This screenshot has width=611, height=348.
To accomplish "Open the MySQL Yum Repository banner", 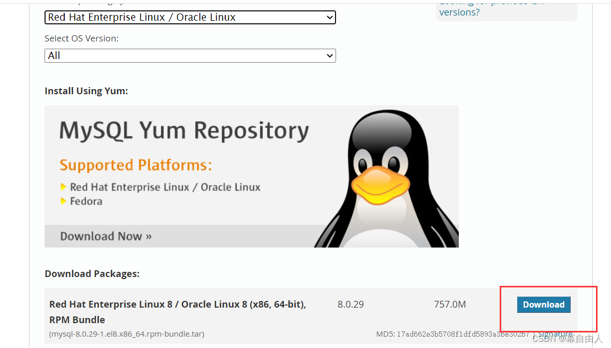I will (251, 176).
